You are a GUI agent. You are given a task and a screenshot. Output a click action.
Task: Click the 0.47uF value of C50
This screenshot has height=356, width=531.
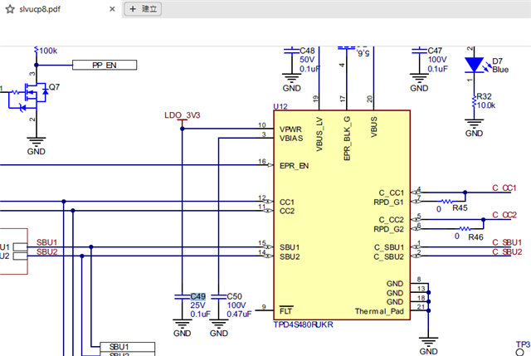(239, 315)
